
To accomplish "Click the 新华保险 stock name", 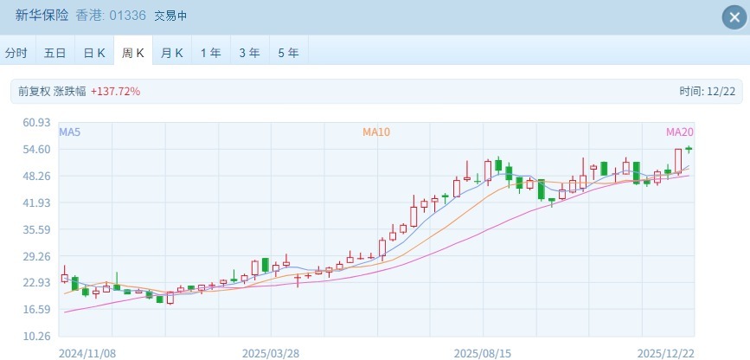I will coord(42,16).
